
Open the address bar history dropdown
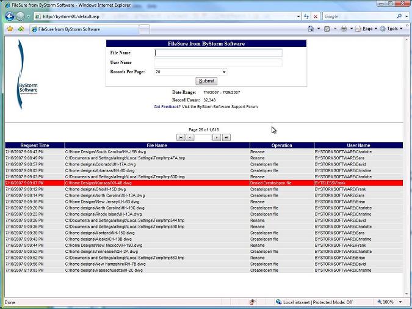point(298,16)
